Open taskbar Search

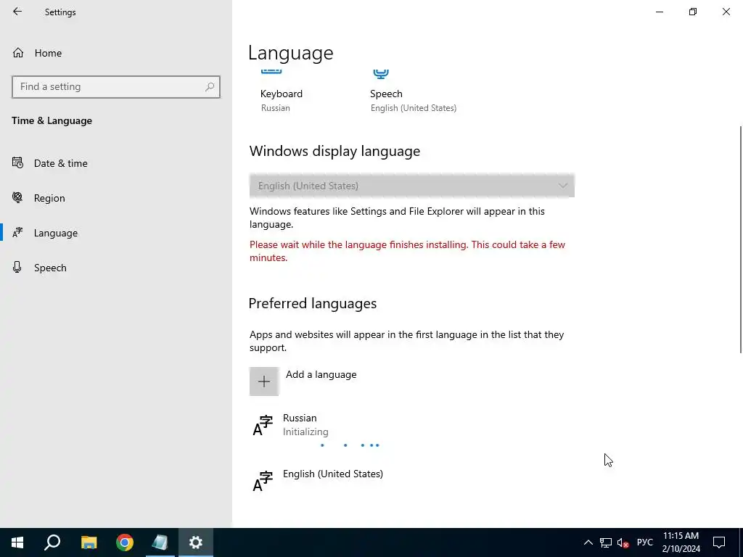pyautogui.click(x=52, y=542)
